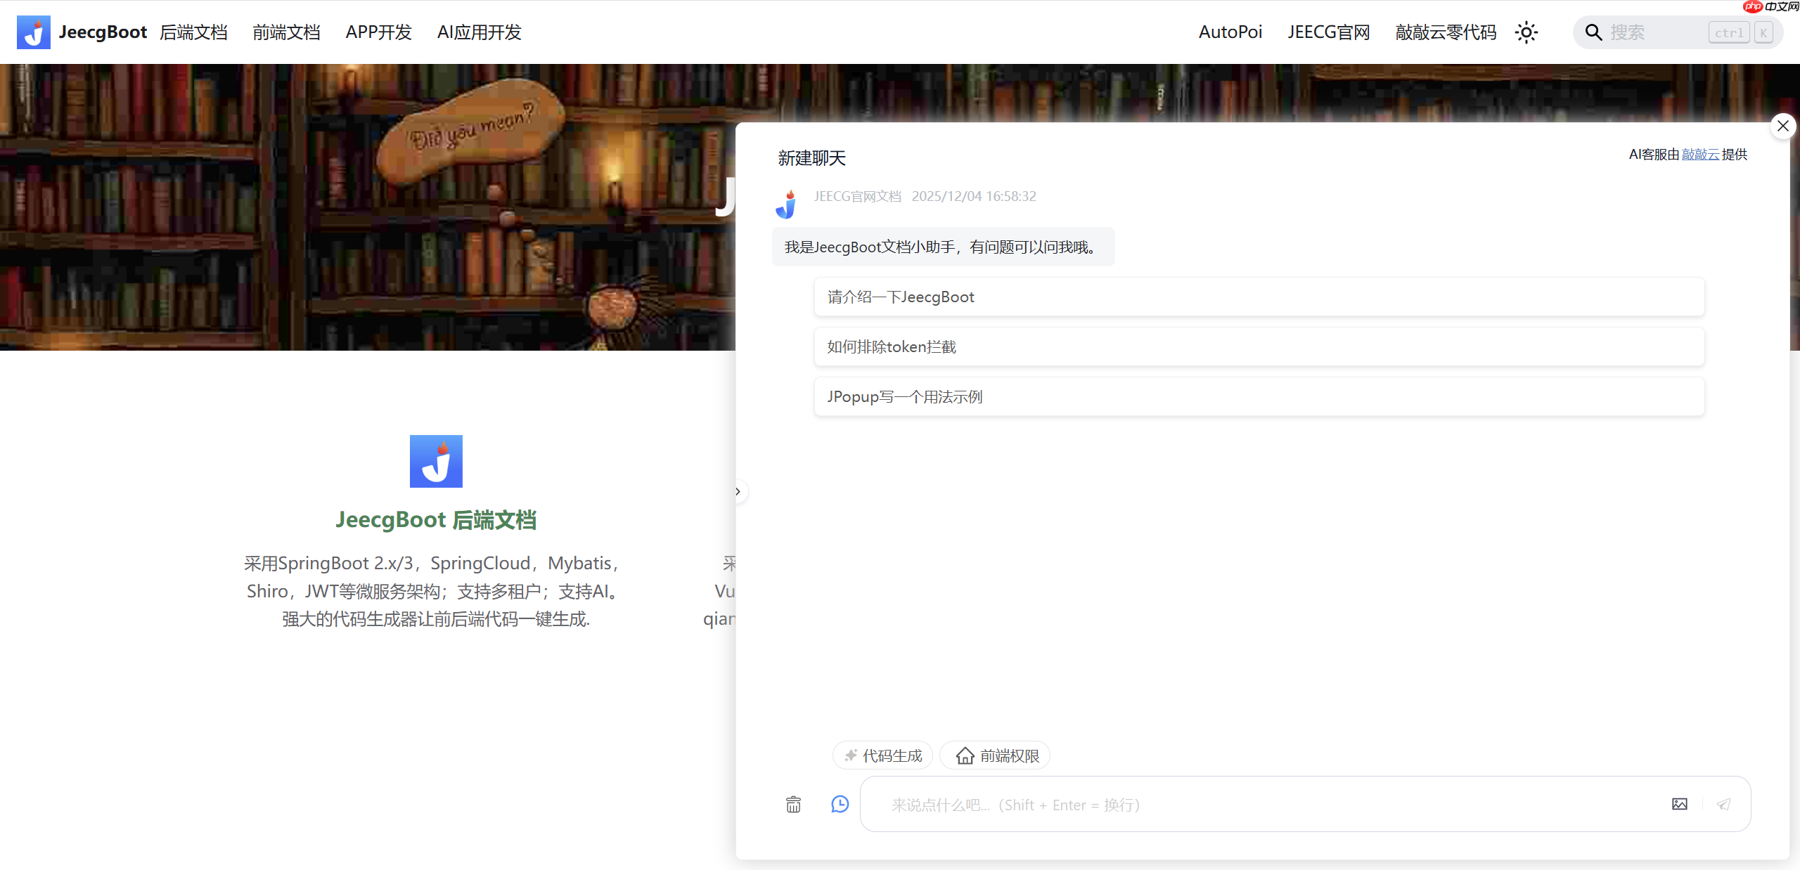Open chat history via clock icon
Screen dimensions: 1800x870
coord(840,804)
